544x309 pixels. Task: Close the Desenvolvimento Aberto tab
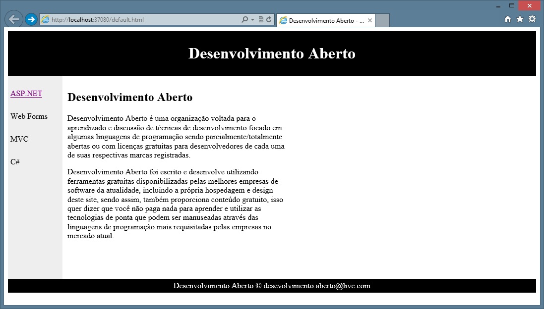click(x=370, y=21)
